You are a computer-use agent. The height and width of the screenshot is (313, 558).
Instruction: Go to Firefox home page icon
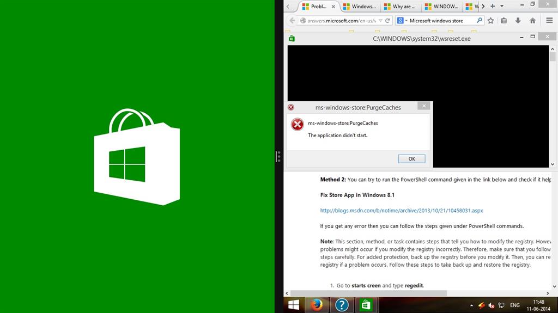point(533,21)
